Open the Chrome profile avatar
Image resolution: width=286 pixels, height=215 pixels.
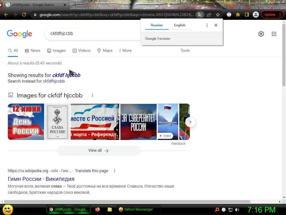pyautogui.click(x=256, y=15)
